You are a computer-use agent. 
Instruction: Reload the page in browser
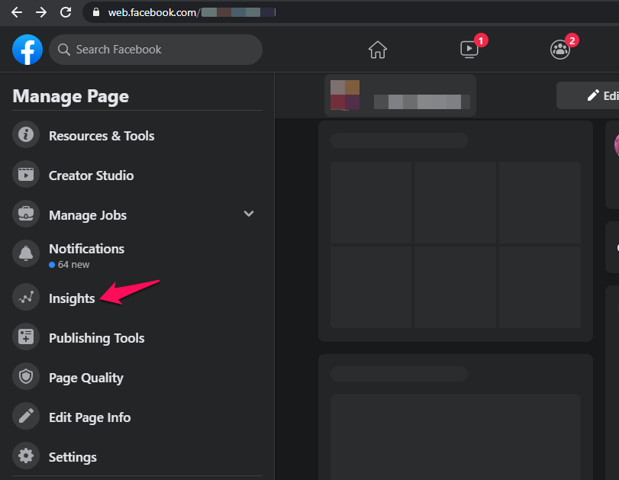(x=66, y=12)
